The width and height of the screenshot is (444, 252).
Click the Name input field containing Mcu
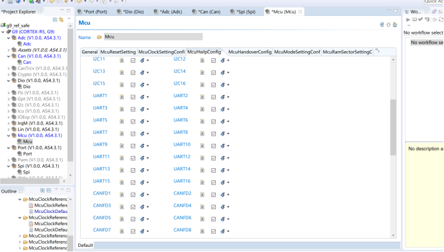pos(153,36)
